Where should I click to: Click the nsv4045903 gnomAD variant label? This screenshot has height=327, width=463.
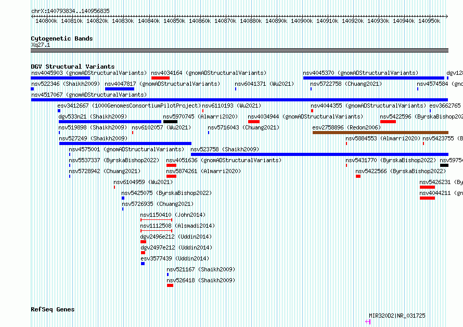(x=89, y=73)
